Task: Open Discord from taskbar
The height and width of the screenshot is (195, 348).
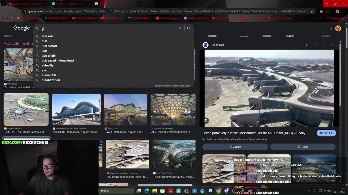Action: 226,191
